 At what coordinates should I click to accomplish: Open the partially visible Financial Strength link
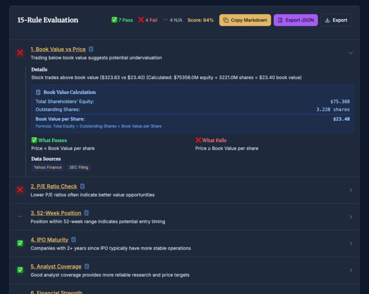pyautogui.click(x=56, y=292)
